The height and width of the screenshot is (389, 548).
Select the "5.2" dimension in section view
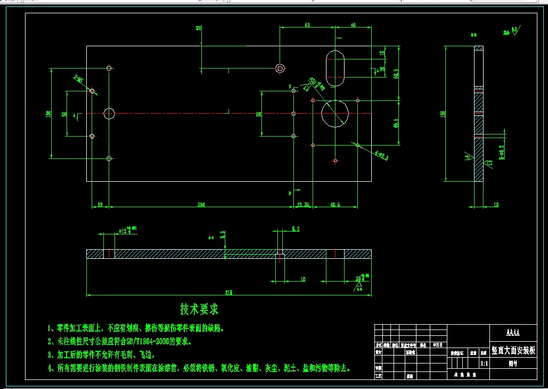point(296,229)
